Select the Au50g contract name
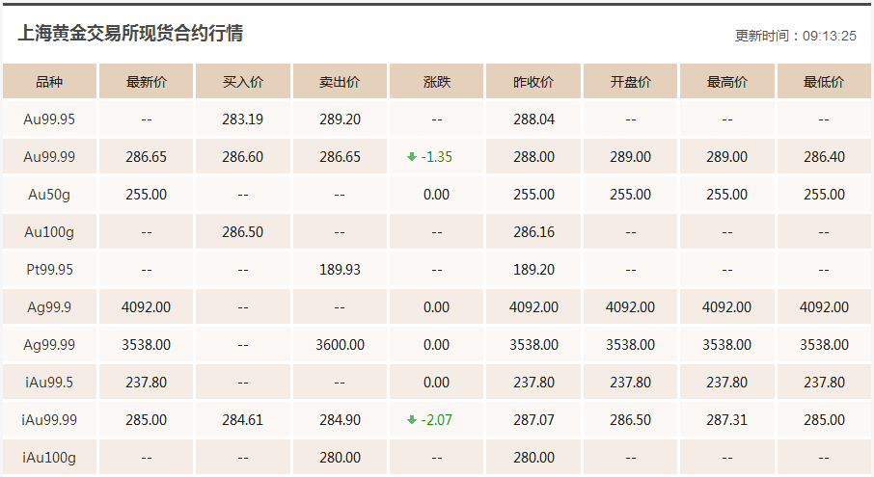This screenshot has width=874, height=477. point(49,195)
